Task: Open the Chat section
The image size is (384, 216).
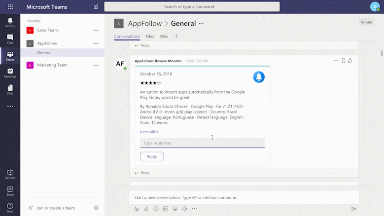Action: [x=10, y=39]
